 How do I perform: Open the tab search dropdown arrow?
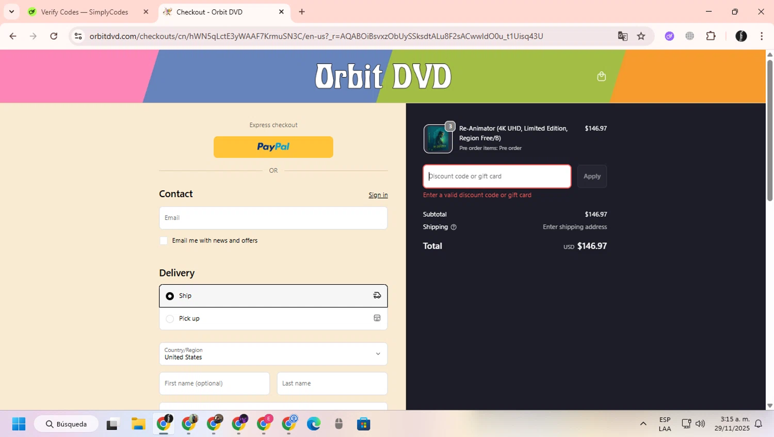click(x=11, y=12)
